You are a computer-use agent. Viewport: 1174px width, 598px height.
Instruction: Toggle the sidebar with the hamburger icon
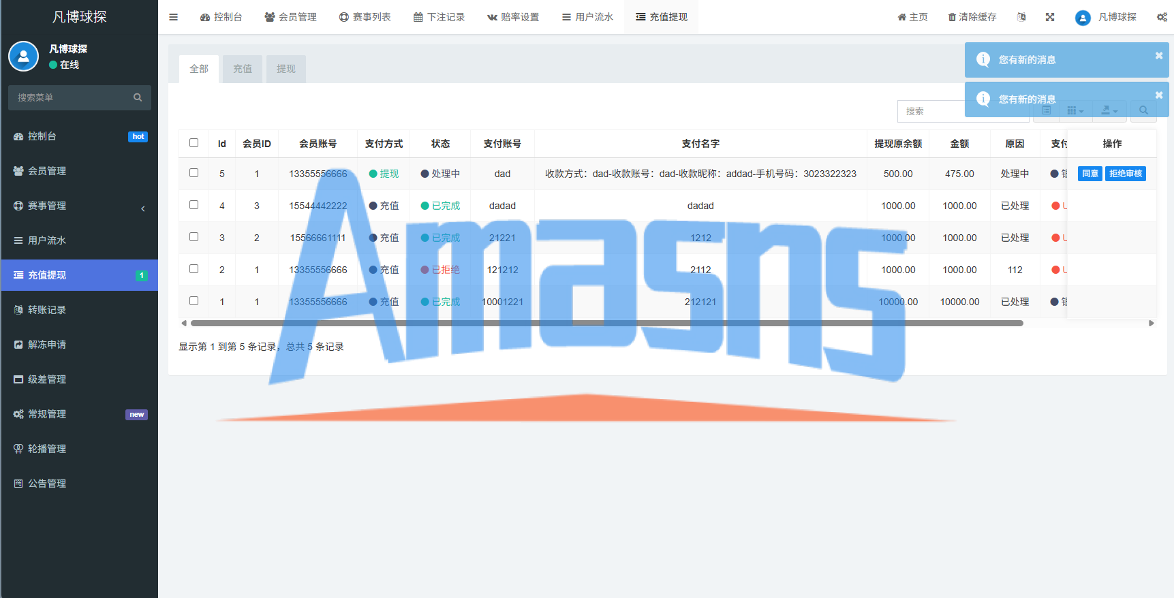[x=174, y=17]
